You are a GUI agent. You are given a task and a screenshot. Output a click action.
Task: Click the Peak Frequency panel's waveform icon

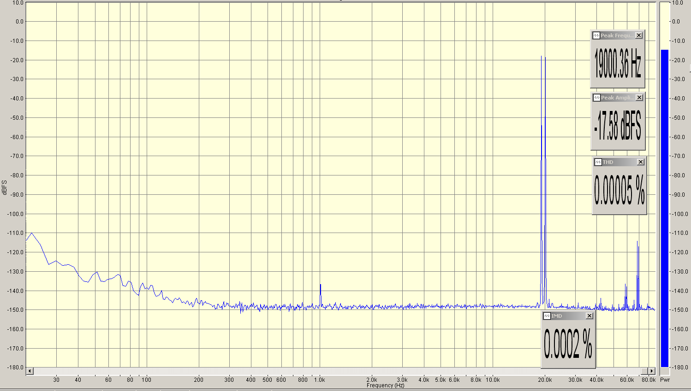tap(596, 35)
